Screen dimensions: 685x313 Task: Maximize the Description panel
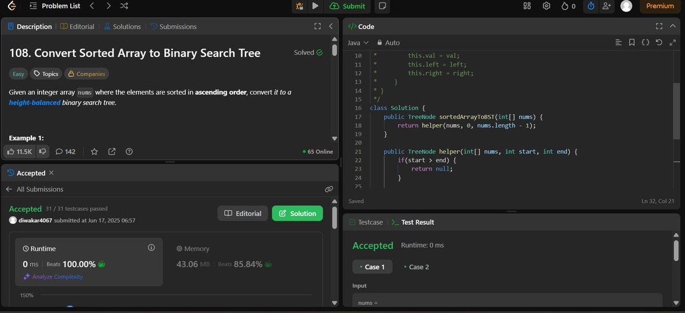(318, 26)
